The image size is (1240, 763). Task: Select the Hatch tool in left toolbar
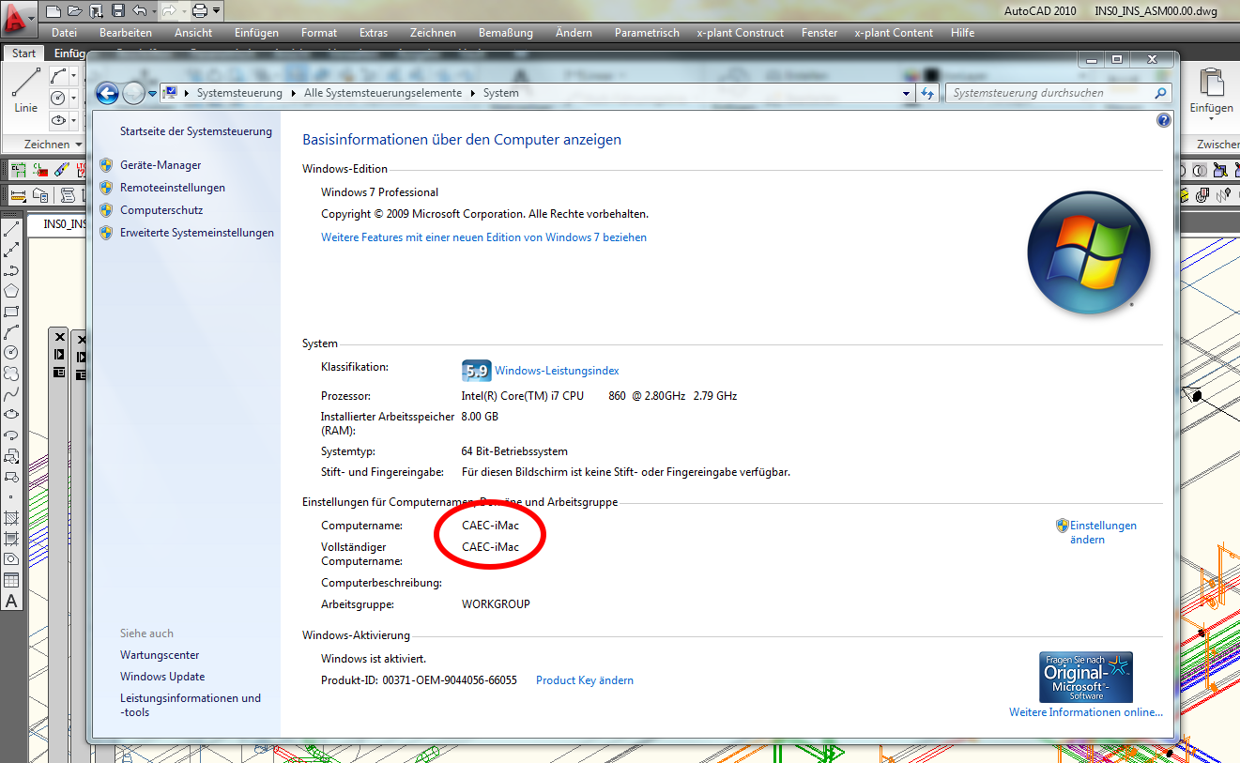click(11, 518)
